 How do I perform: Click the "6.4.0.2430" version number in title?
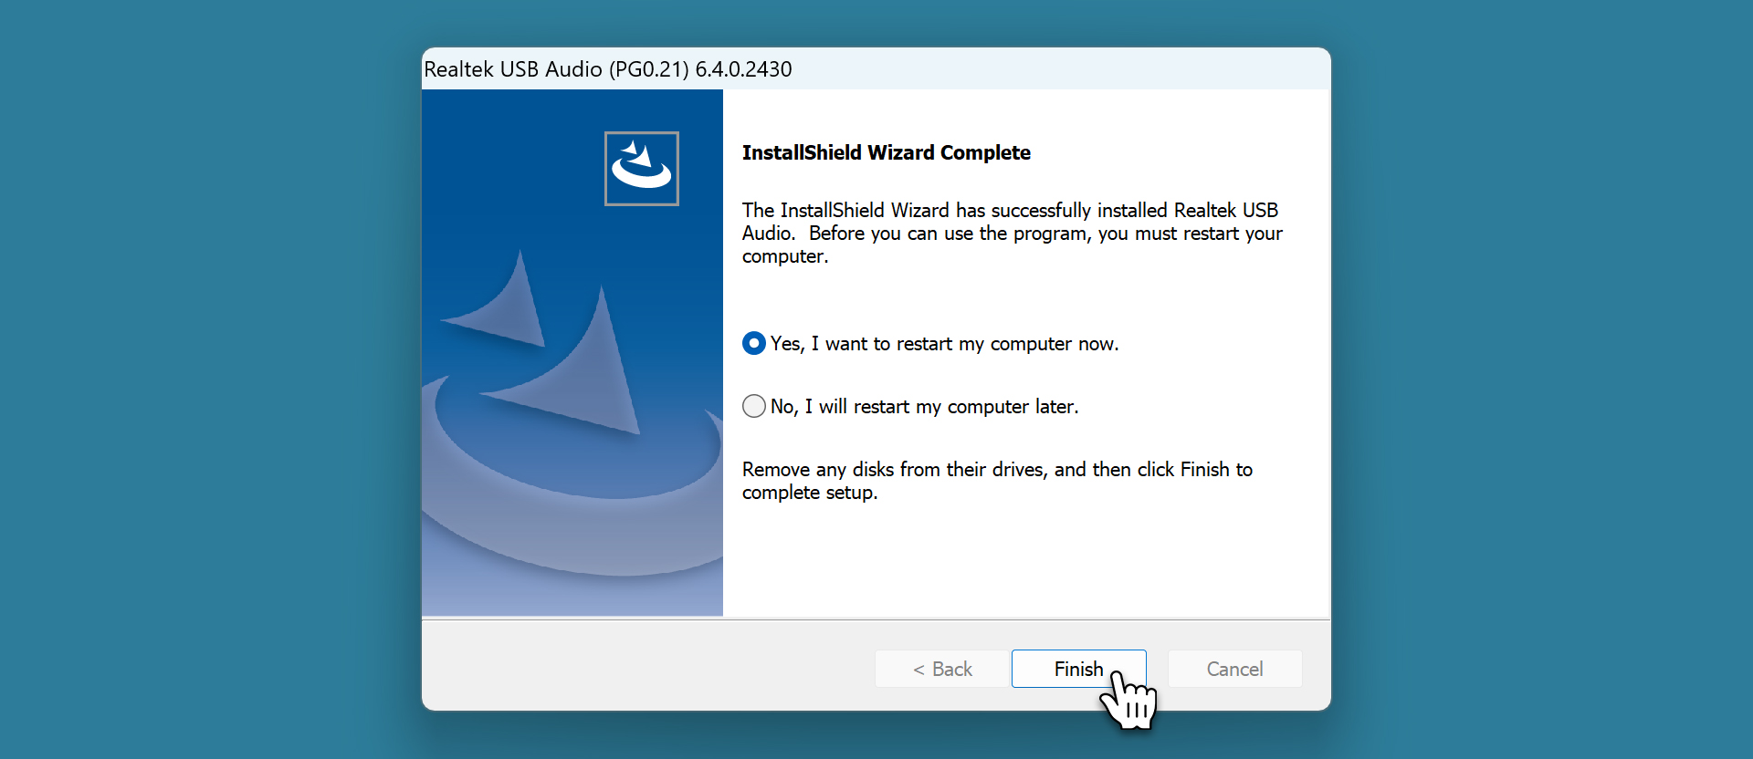coord(743,69)
